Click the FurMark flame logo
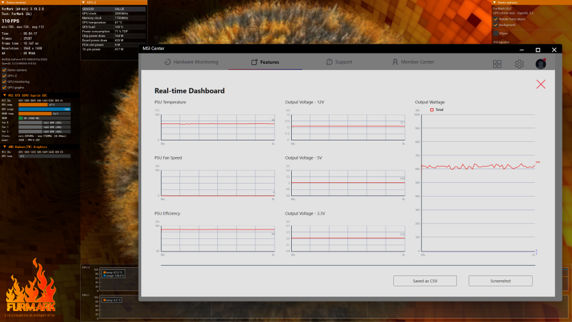This screenshot has height=322, width=572. point(31,286)
